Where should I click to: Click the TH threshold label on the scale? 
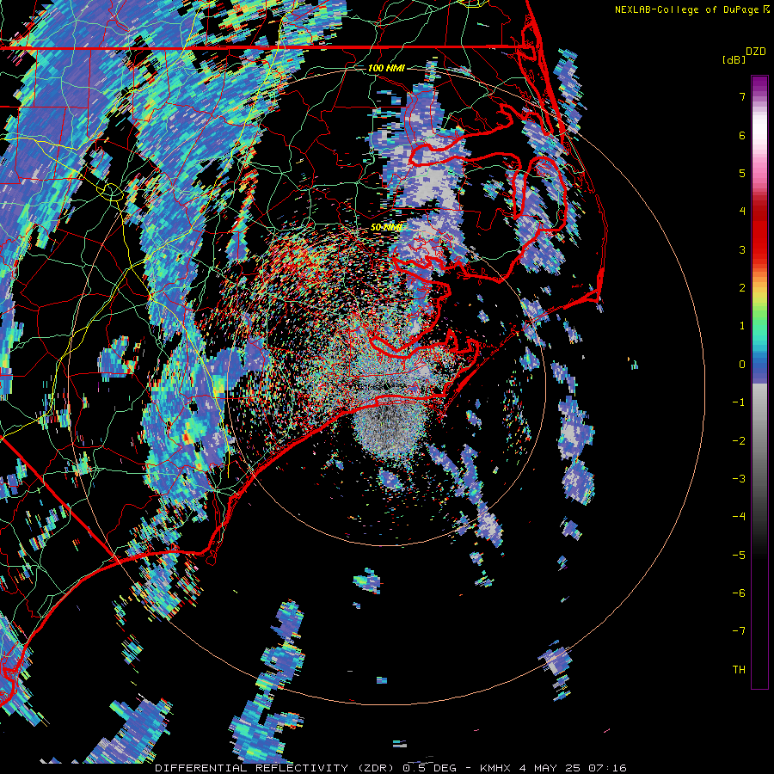[x=739, y=670]
